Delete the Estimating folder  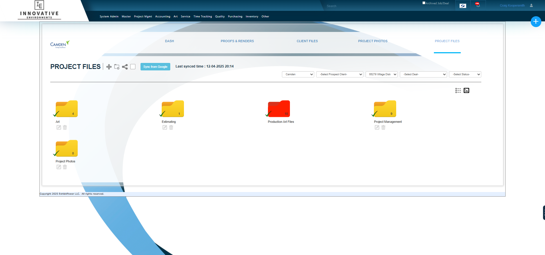(x=171, y=127)
